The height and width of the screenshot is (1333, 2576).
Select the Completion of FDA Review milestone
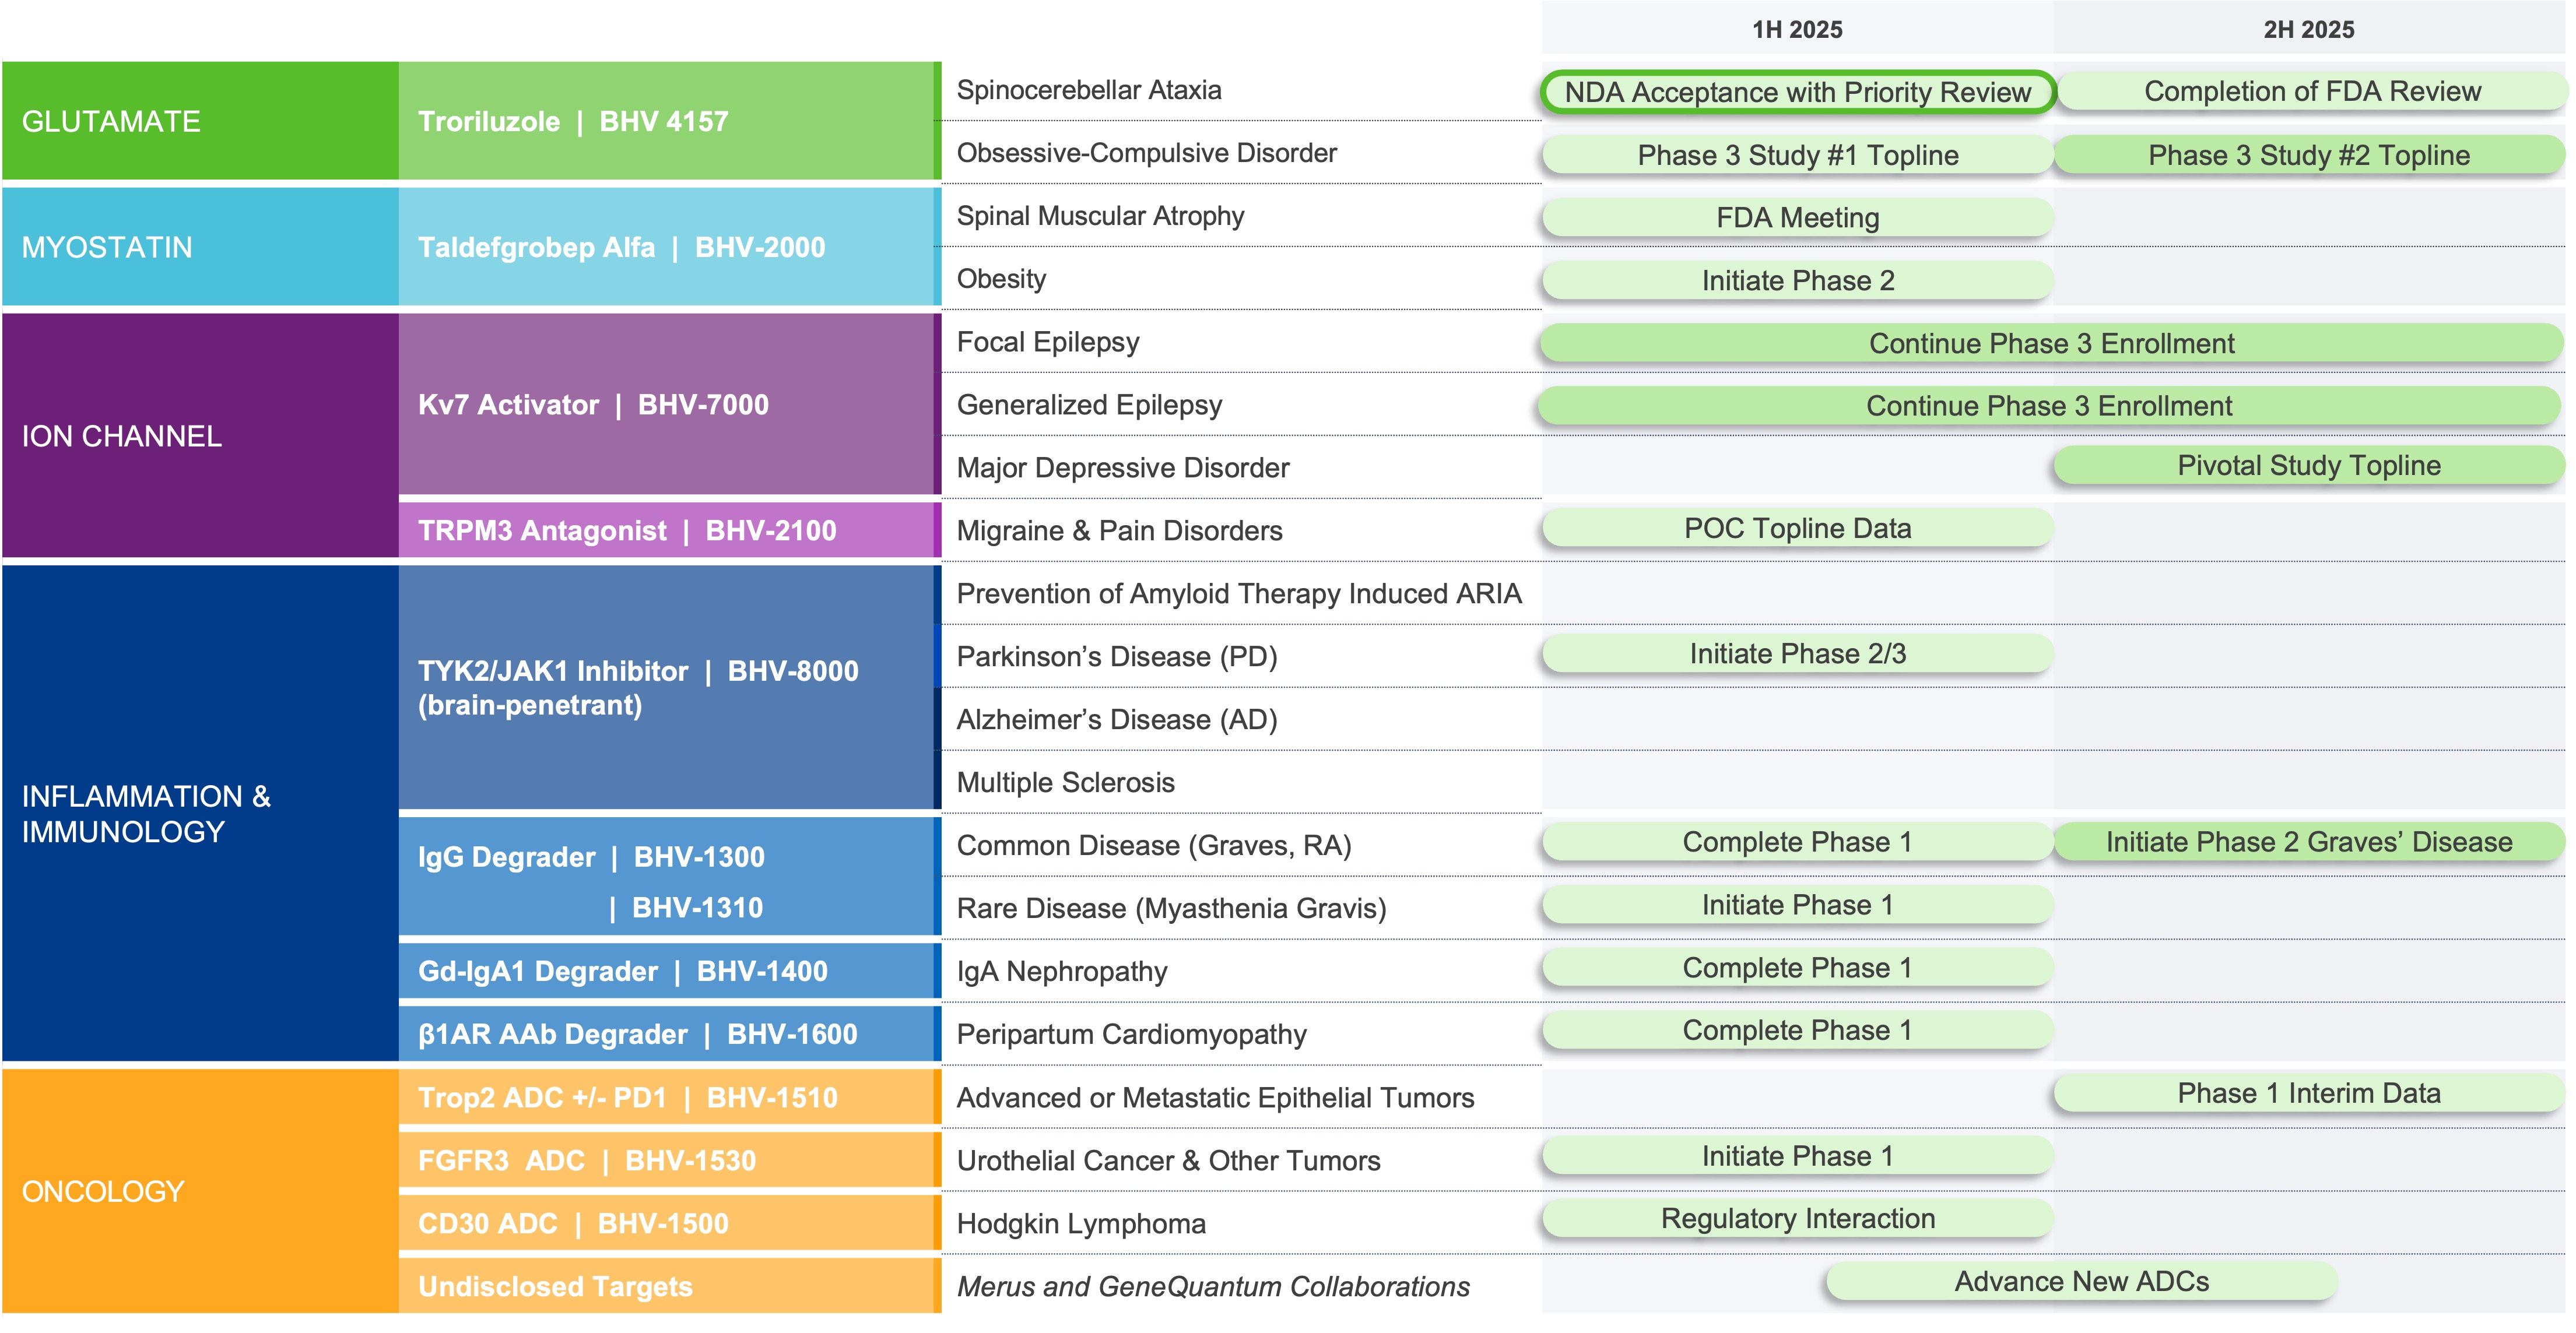coord(2311,91)
